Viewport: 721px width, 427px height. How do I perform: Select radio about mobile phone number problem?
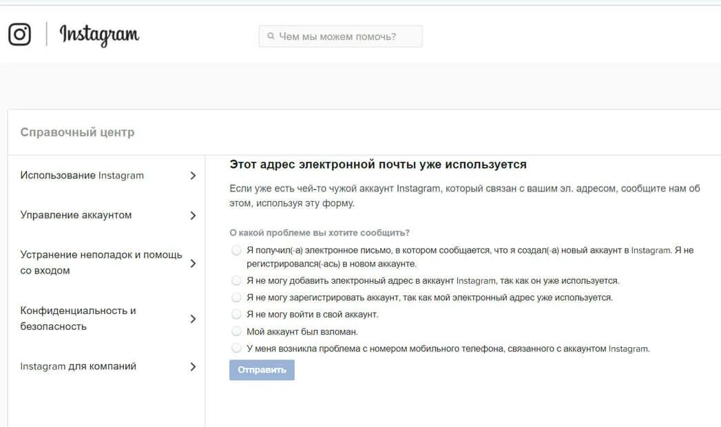pyautogui.click(x=236, y=348)
